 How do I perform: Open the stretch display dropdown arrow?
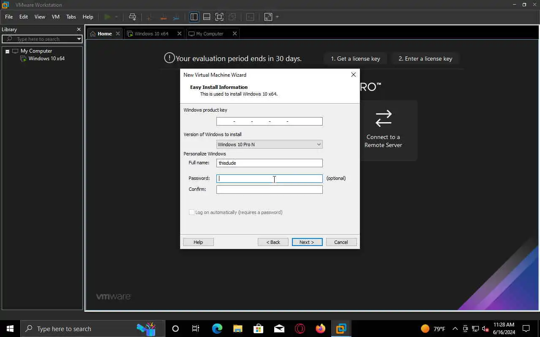click(277, 17)
